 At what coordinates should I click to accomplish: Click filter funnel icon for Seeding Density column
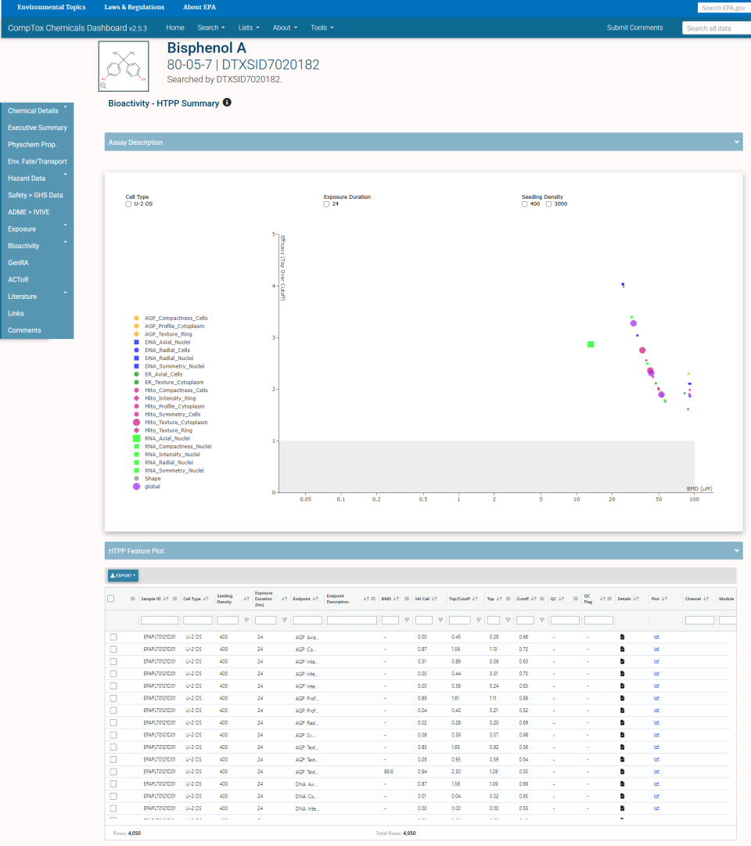246,620
